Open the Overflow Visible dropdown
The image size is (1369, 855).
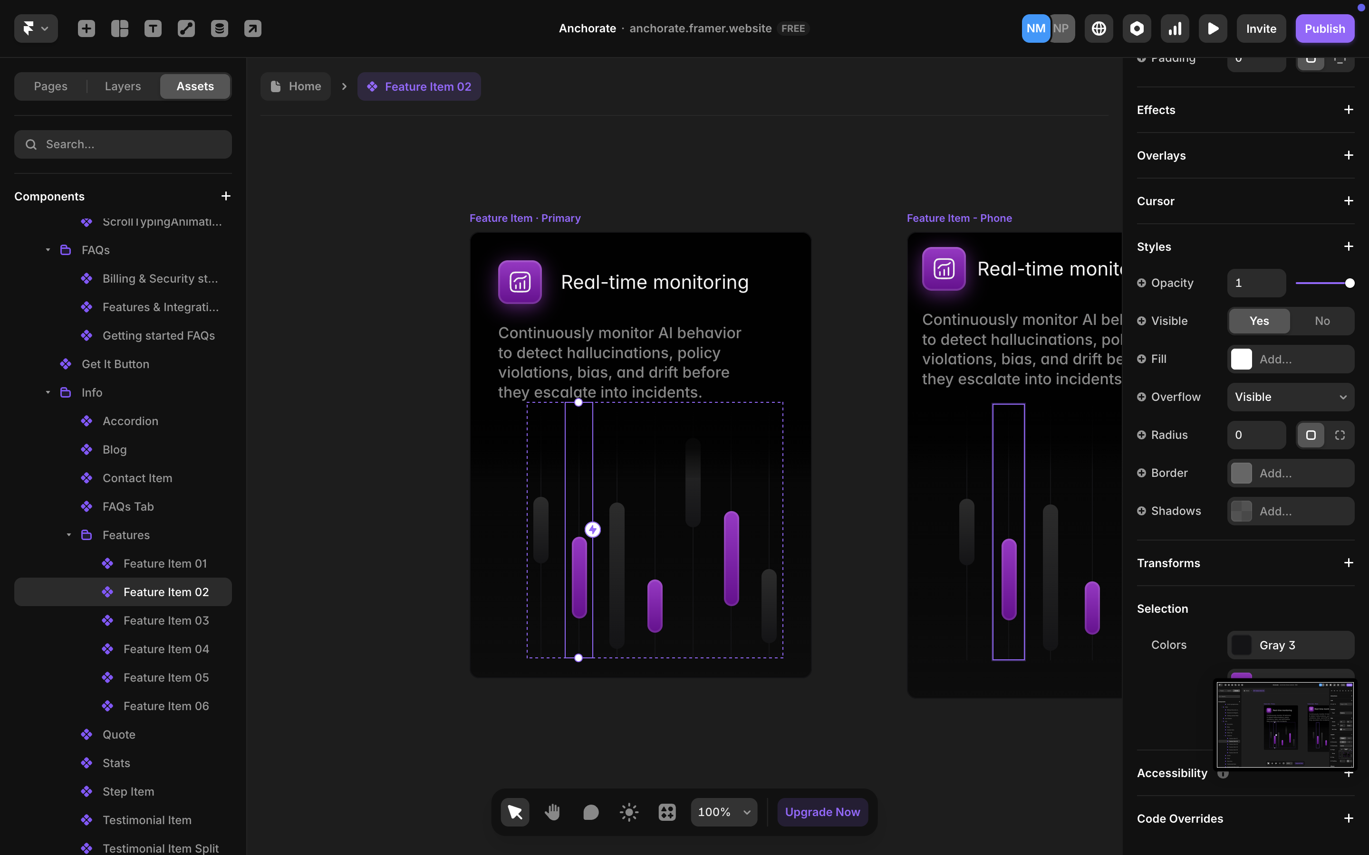(x=1291, y=397)
